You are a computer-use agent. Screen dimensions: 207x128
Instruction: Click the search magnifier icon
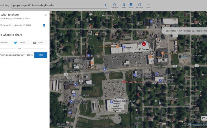pyautogui.click(x=105, y=5)
